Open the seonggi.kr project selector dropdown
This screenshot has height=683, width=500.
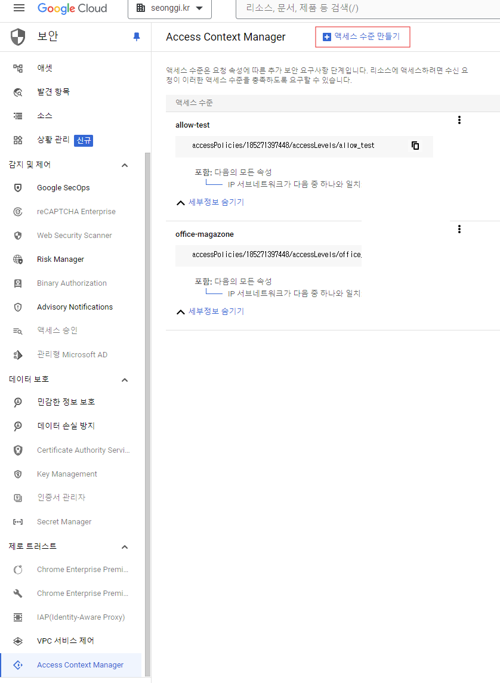coord(170,8)
